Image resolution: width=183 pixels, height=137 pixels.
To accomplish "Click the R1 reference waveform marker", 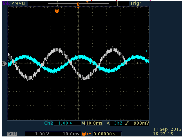I will point(5,64).
